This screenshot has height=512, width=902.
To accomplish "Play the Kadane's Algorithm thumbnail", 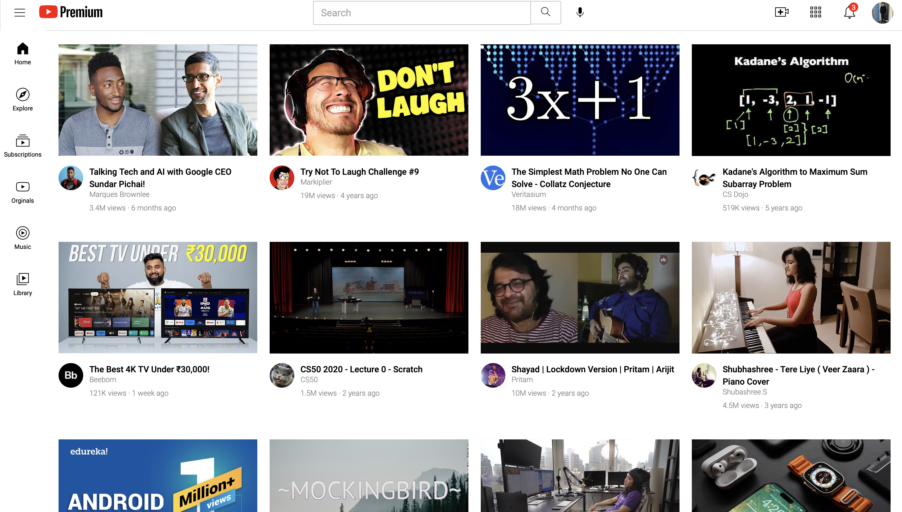I will (791, 100).
